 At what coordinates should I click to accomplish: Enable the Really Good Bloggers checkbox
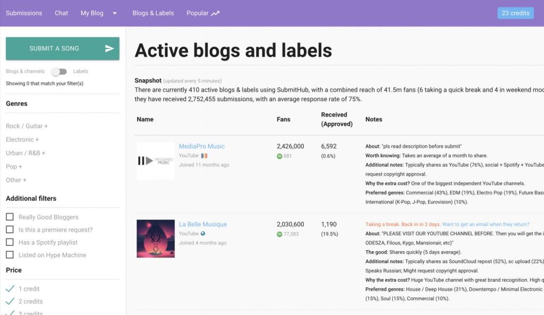click(x=10, y=217)
